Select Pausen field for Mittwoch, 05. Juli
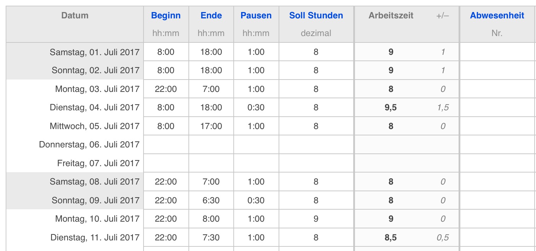Screen dimensions: 536x251 pos(256,126)
